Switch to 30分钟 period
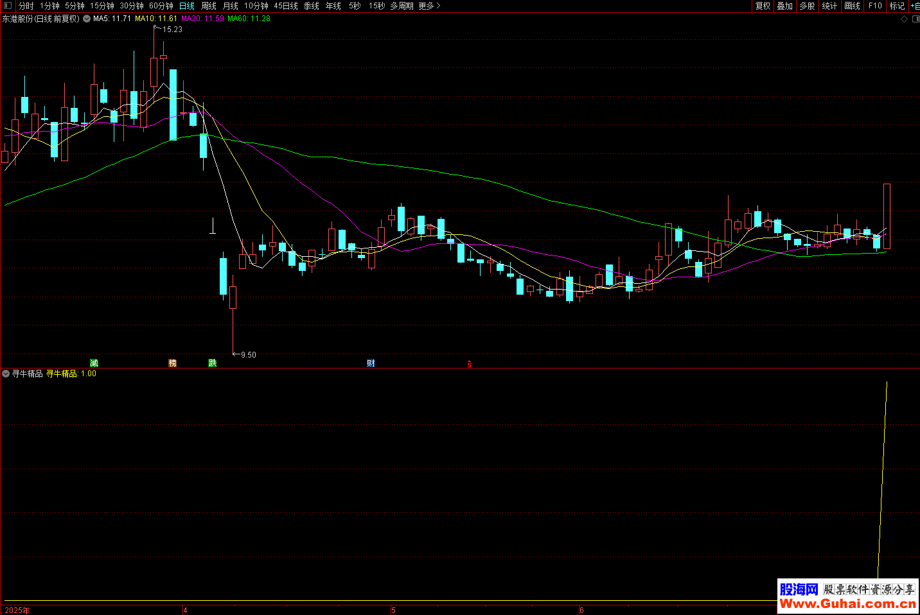The width and height of the screenshot is (920, 615). [132, 6]
